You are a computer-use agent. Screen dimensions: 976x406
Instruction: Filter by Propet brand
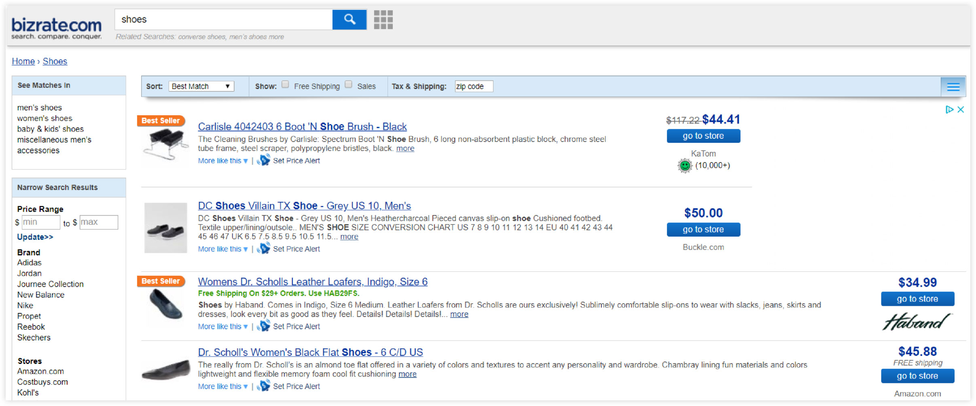click(x=29, y=316)
